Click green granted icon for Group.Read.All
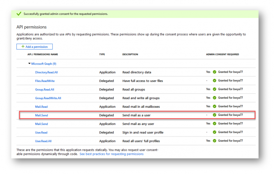274x174 pixels. tap(214, 89)
